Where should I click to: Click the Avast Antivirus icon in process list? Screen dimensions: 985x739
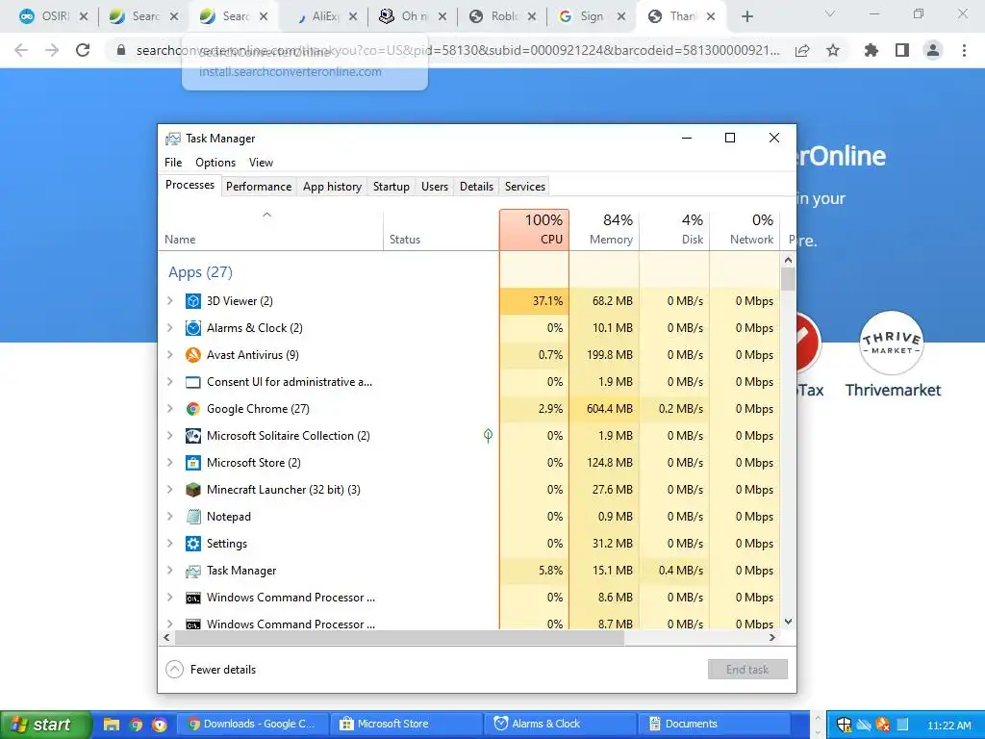pos(192,355)
